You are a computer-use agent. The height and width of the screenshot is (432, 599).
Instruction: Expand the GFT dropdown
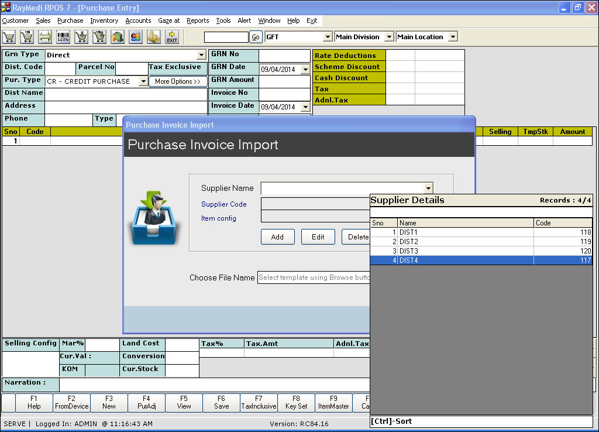tap(328, 37)
